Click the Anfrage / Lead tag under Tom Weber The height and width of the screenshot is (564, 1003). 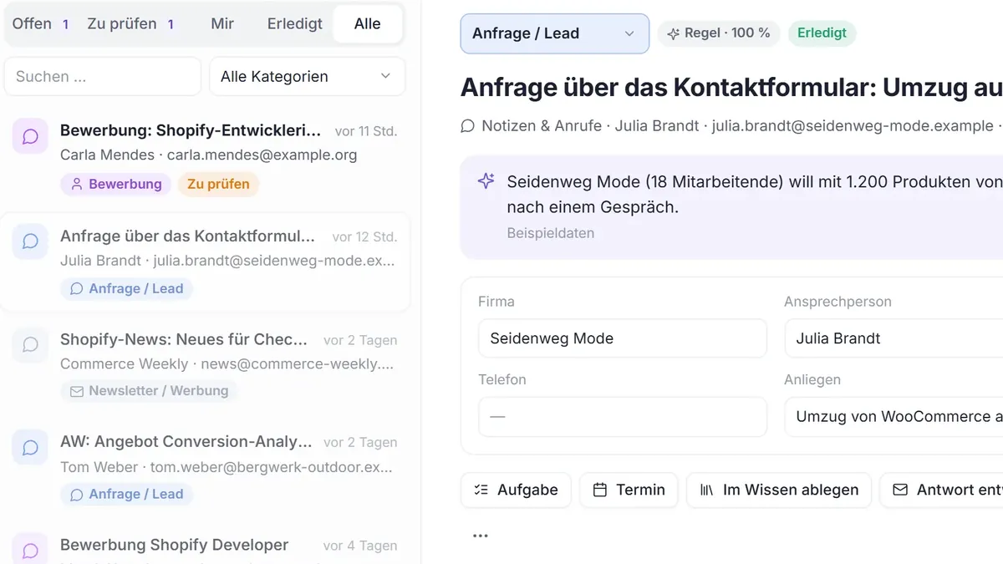pyautogui.click(x=126, y=494)
